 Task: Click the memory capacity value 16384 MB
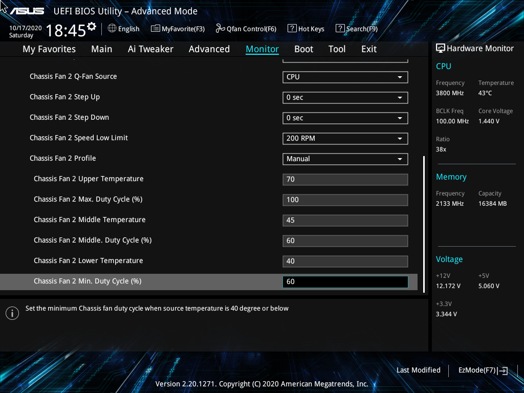493,203
